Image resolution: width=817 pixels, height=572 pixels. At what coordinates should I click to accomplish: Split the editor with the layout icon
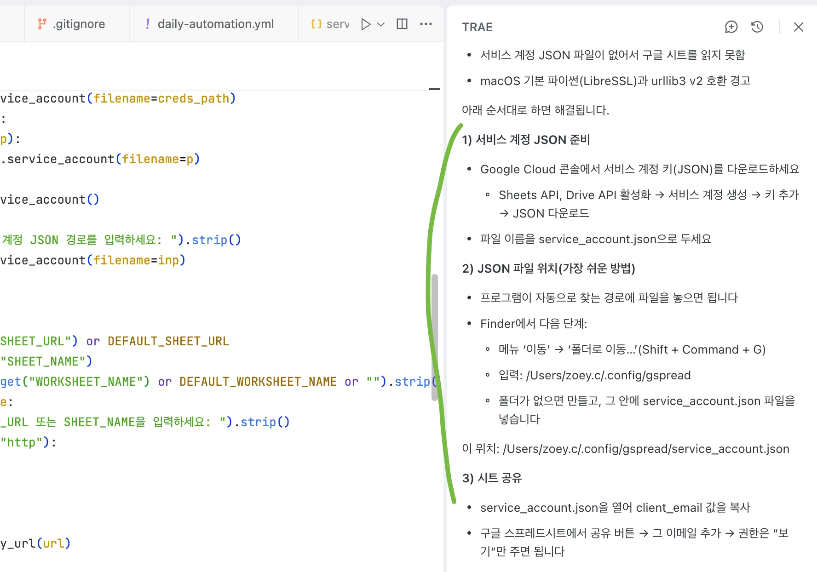point(402,24)
